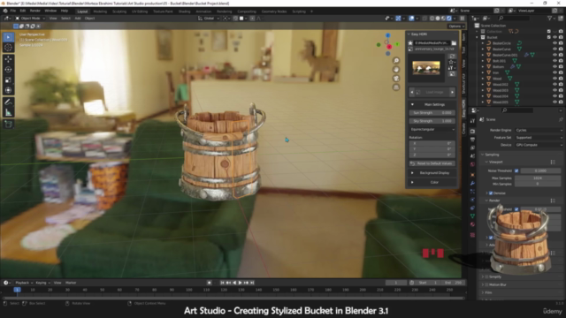Open Easy HDRI folder browse icon

click(x=454, y=43)
